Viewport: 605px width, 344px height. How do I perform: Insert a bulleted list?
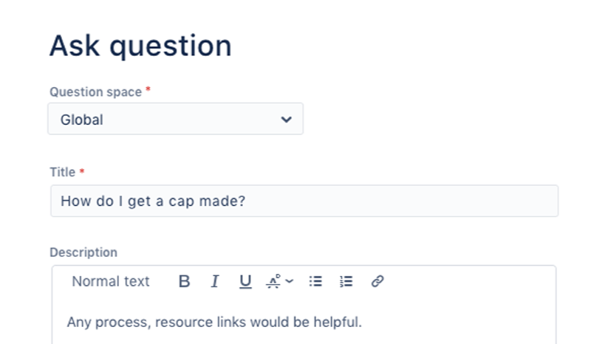coord(315,281)
